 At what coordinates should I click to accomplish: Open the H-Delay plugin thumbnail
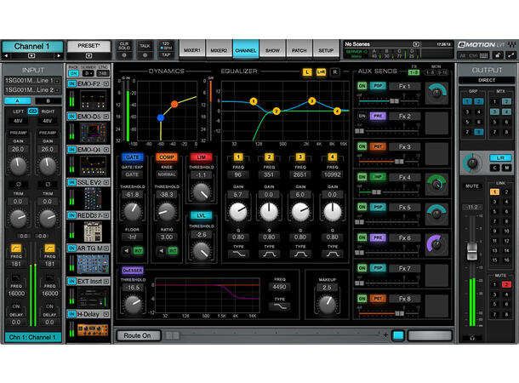[x=93, y=329]
